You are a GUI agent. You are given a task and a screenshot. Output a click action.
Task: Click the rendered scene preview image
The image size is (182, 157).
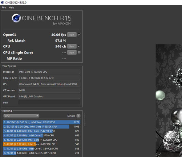(x=169, y=101)
